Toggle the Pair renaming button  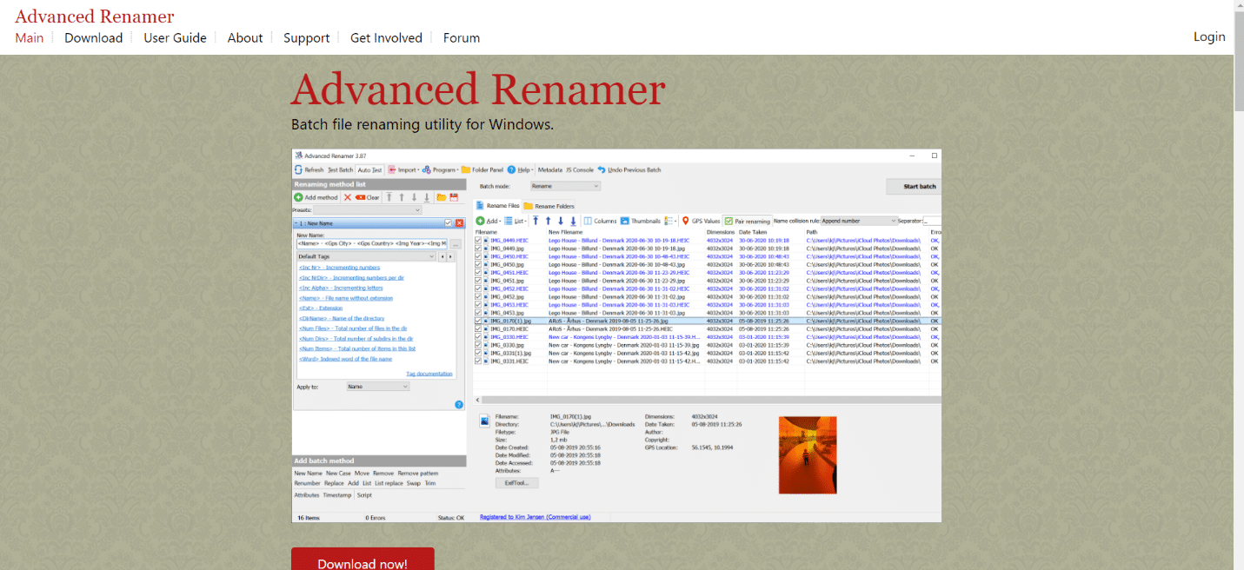click(x=747, y=221)
